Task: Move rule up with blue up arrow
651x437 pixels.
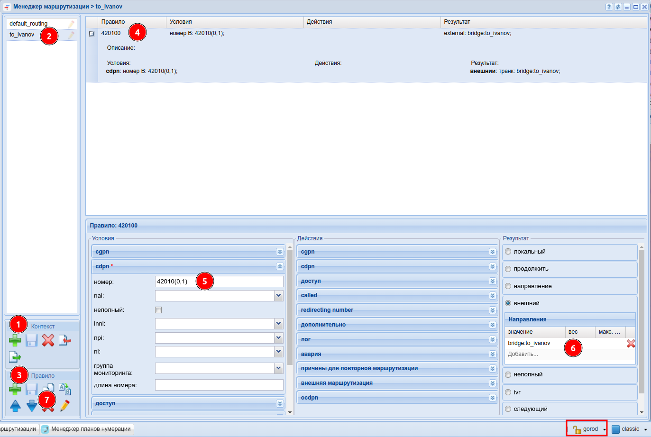Action: click(x=15, y=406)
